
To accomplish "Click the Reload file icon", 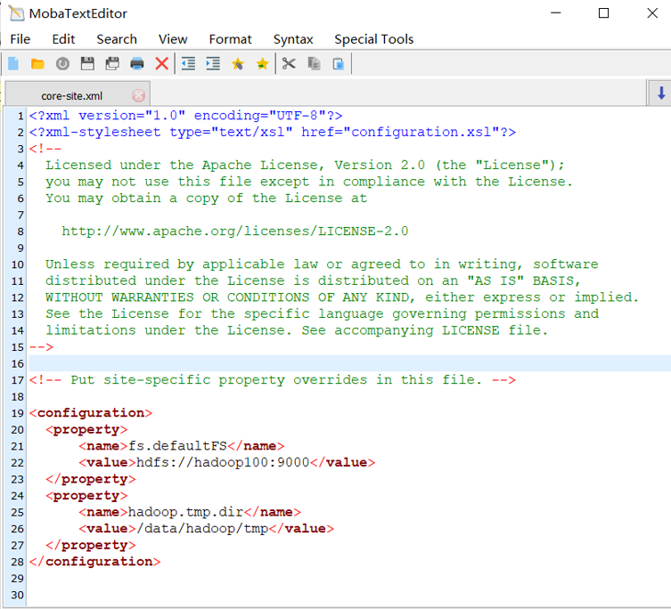I will coord(62,64).
